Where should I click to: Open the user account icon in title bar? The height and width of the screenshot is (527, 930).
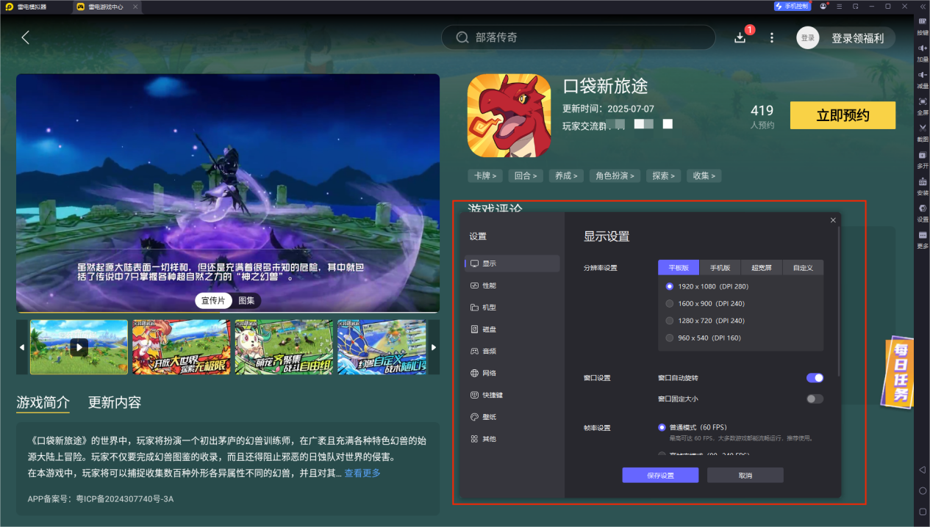tap(823, 6)
